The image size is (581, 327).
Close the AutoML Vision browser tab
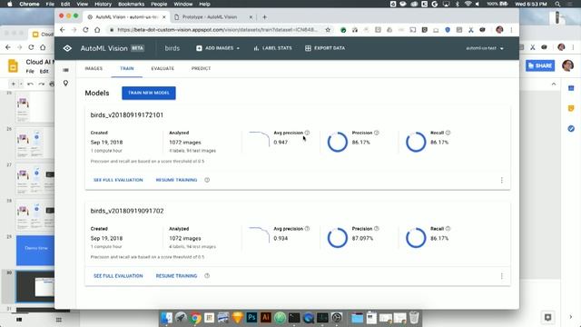point(164,17)
